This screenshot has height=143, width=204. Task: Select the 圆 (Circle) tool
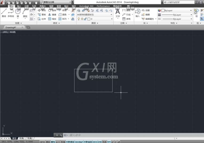tap(18, 13)
